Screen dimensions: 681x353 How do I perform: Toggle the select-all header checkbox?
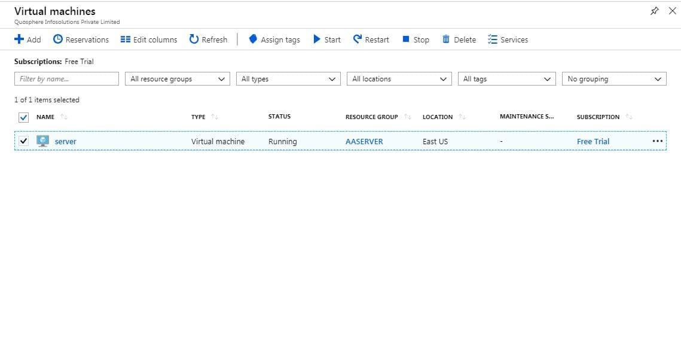[x=23, y=117]
